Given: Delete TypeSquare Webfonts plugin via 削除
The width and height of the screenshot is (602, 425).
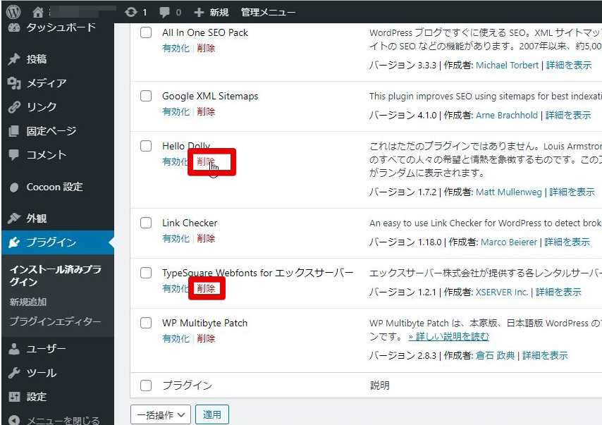Looking at the screenshot, I should [206, 288].
